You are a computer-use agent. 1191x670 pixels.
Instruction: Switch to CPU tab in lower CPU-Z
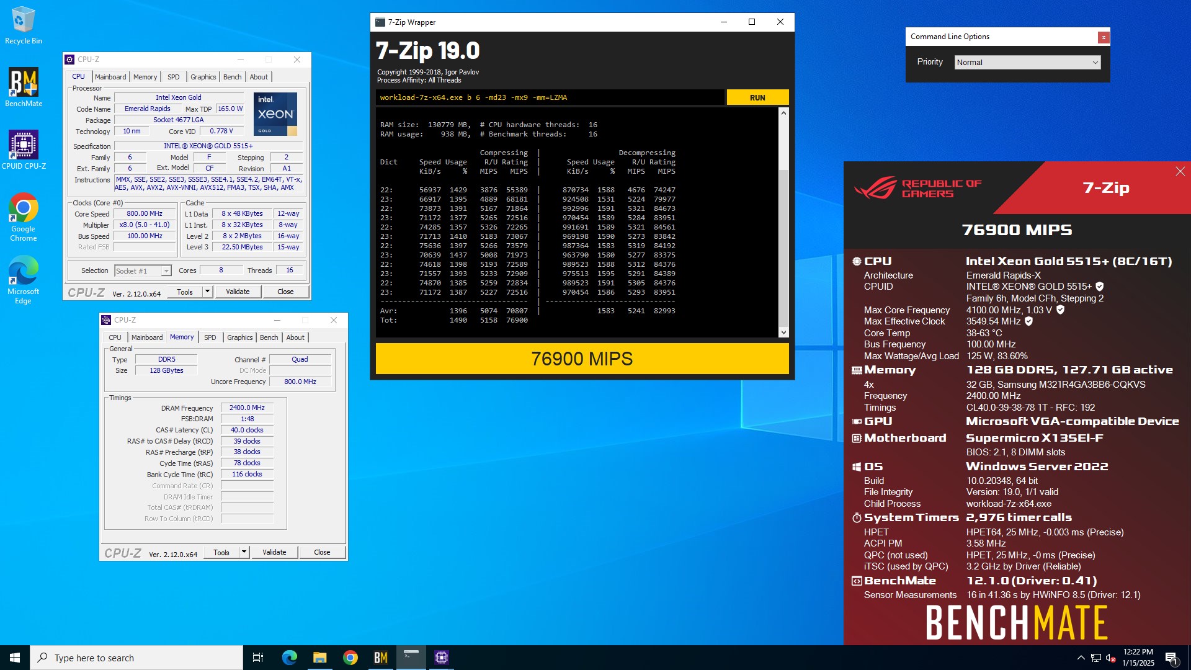pos(115,337)
